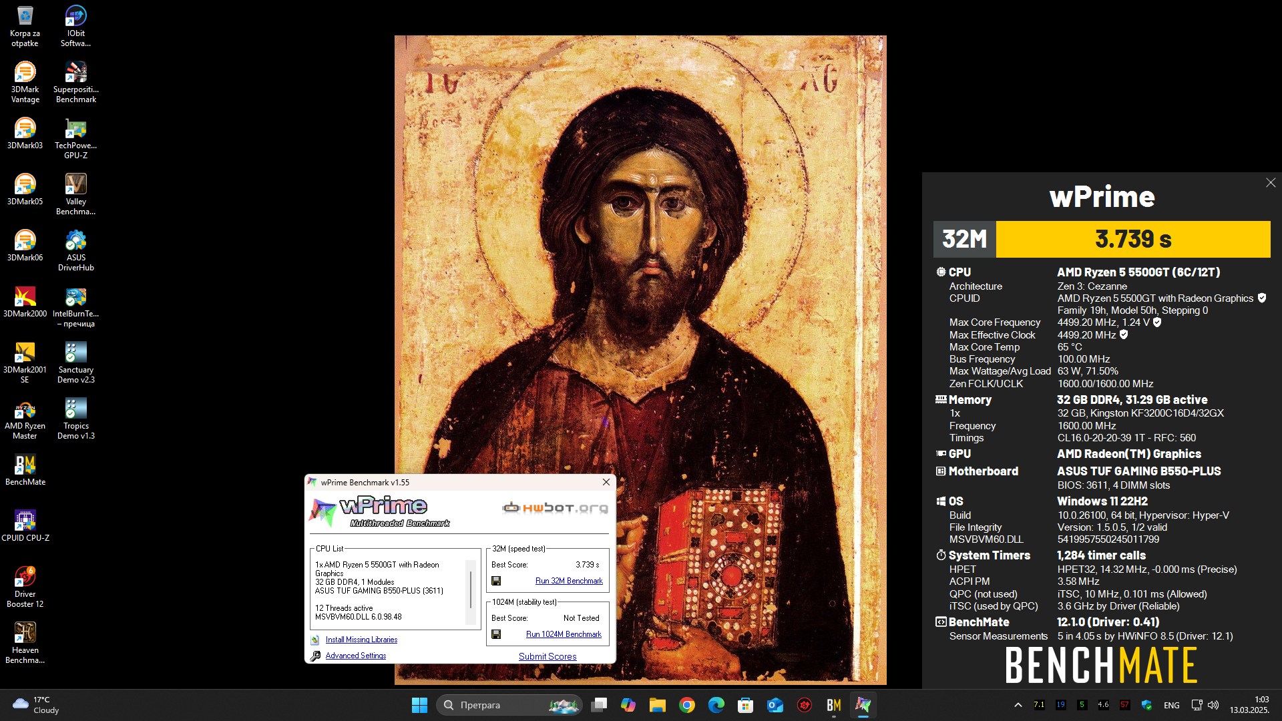Open BenchMate from the taskbar
Screen dimensions: 1282x721
(833, 705)
